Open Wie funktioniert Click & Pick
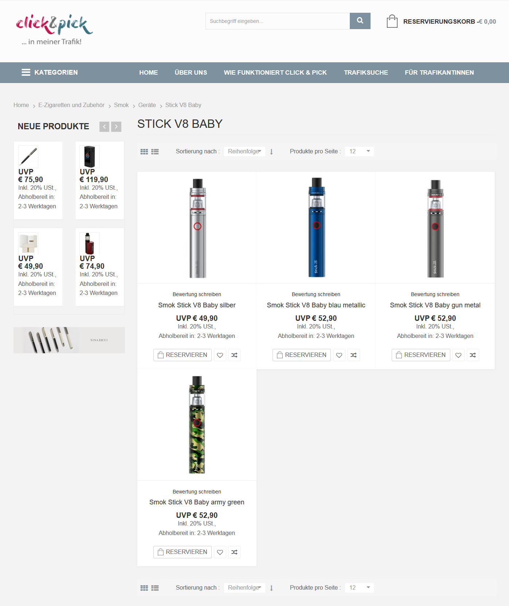Image resolution: width=509 pixels, height=606 pixels. pos(275,72)
